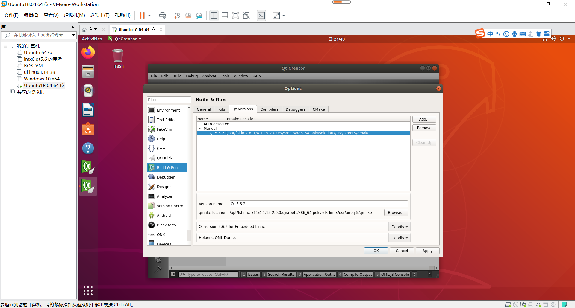This screenshot has width=575, height=308.
Task: Select the Debugger options category
Action: tap(166, 177)
